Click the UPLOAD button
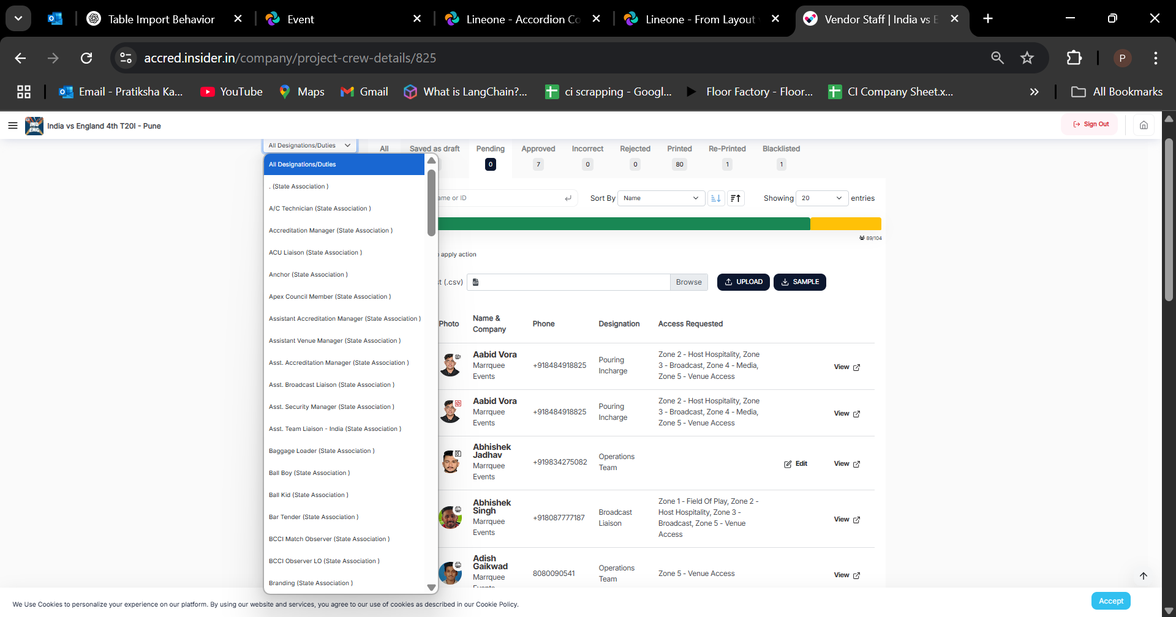Viewport: 1176px width, 617px height. point(743,282)
